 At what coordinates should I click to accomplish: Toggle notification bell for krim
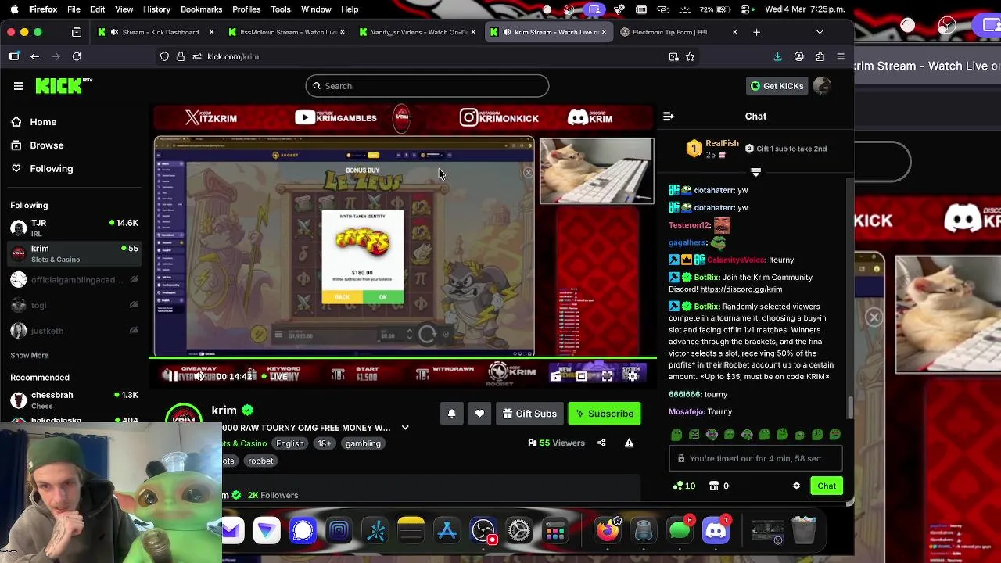click(x=451, y=414)
